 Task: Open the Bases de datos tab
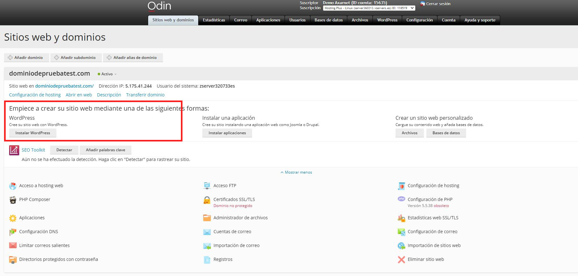coord(328,20)
